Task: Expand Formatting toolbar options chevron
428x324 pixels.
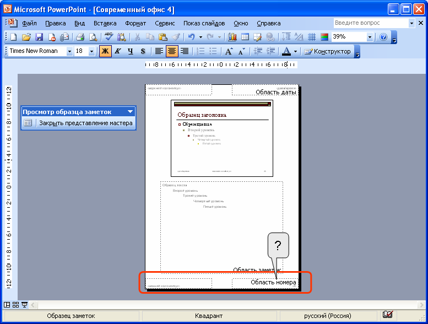Action: pyautogui.click(x=357, y=52)
